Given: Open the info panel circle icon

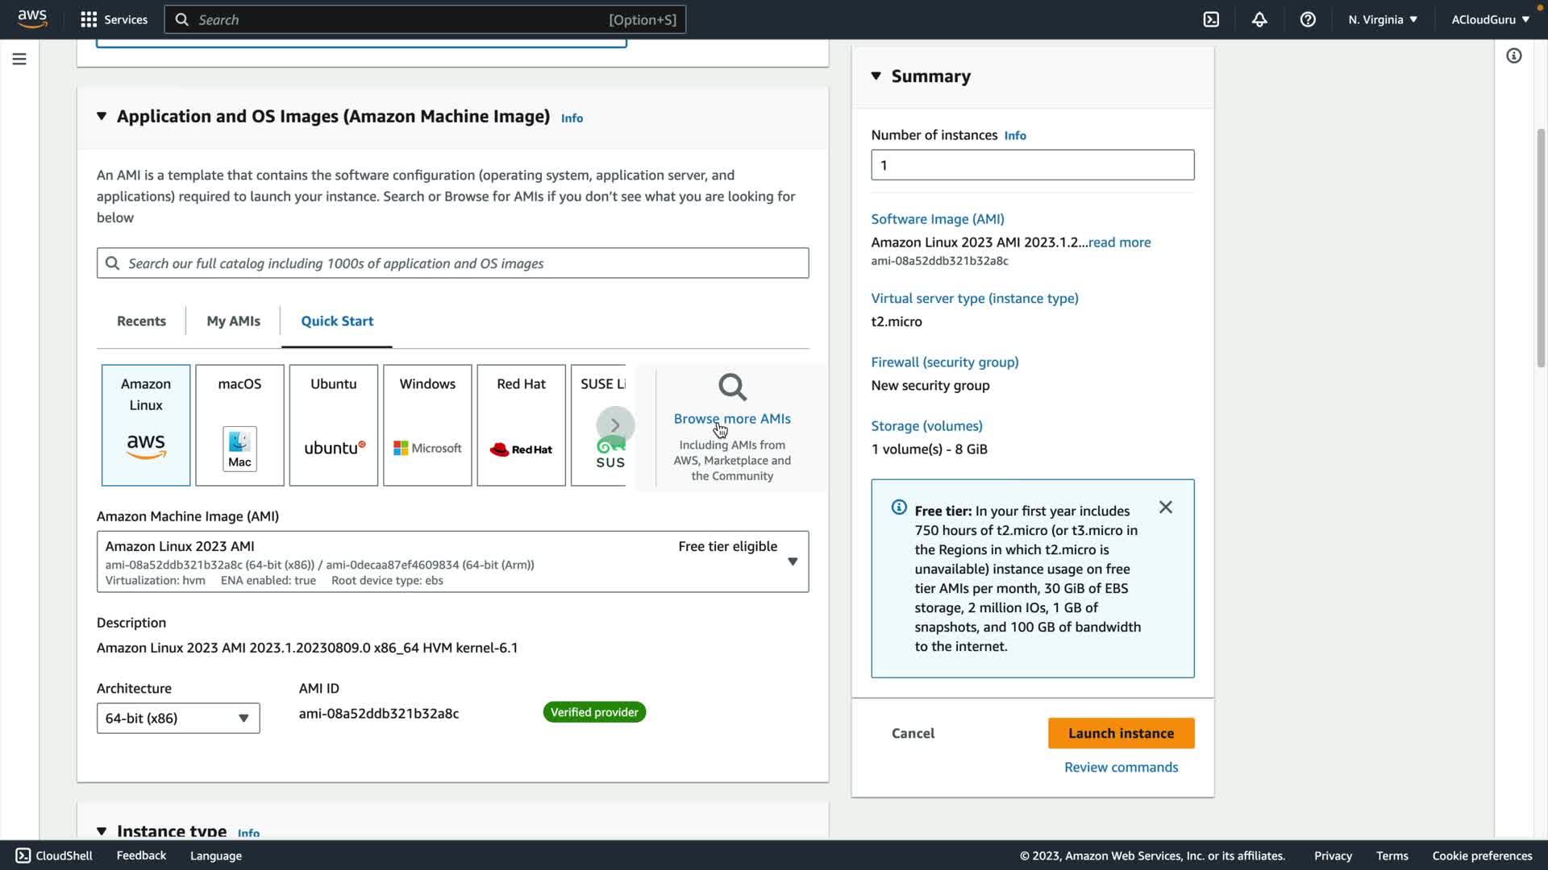Looking at the screenshot, I should click(1513, 56).
